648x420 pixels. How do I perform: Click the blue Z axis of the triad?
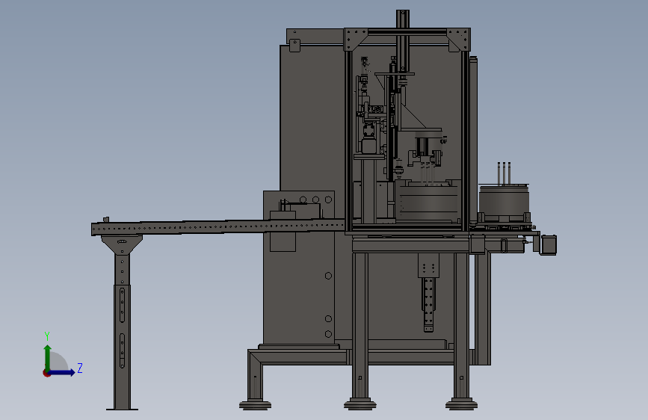62,372
